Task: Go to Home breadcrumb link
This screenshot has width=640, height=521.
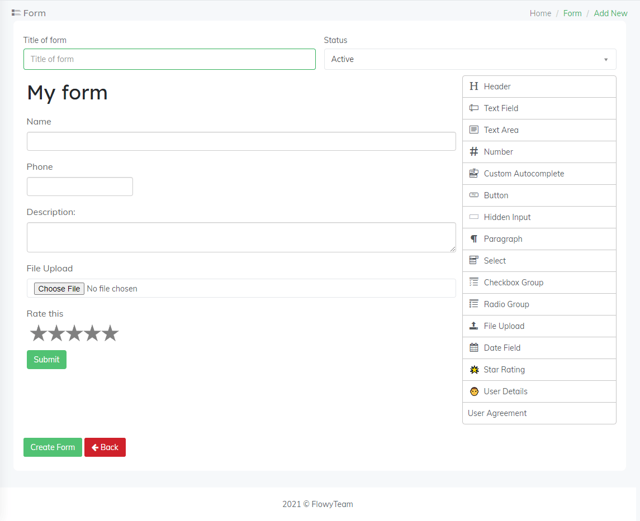Action: (x=540, y=13)
